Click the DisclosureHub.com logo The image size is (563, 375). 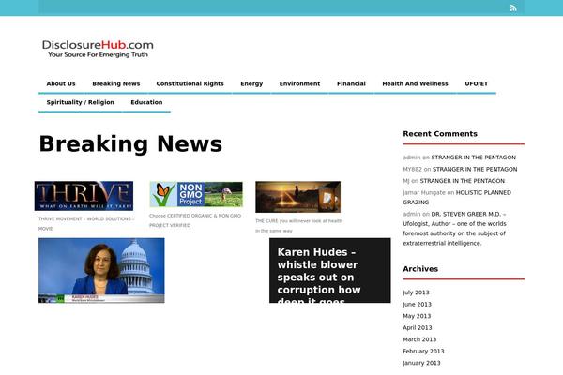tap(98, 49)
